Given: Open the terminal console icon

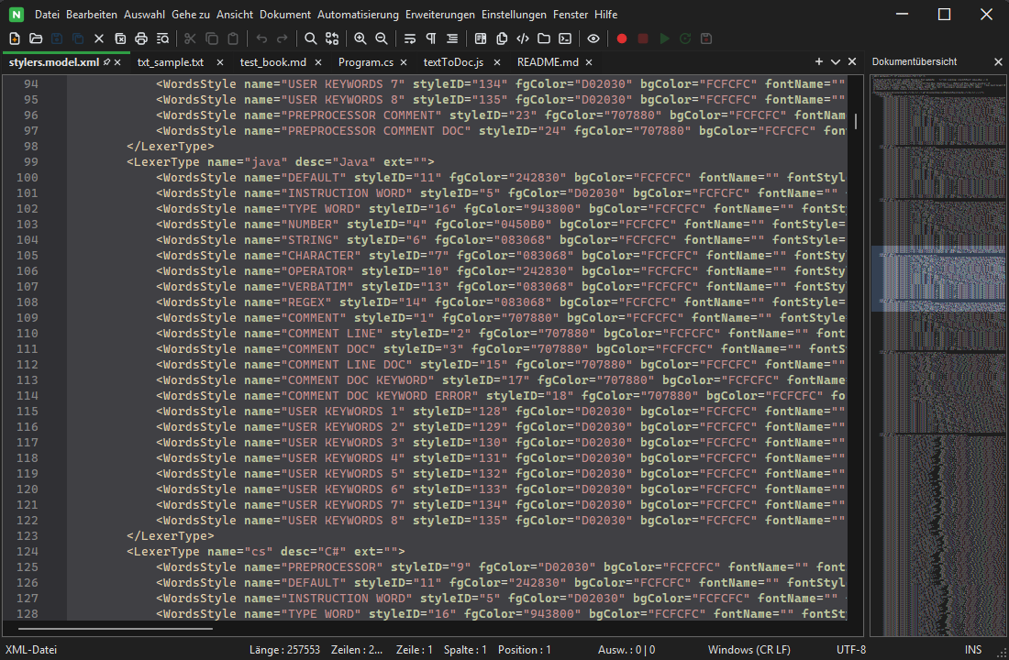Looking at the screenshot, I should coord(565,38).
